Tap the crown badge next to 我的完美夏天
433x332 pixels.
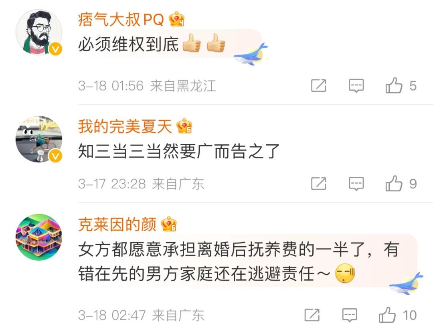pyautogui.click(x=184, y=126)
